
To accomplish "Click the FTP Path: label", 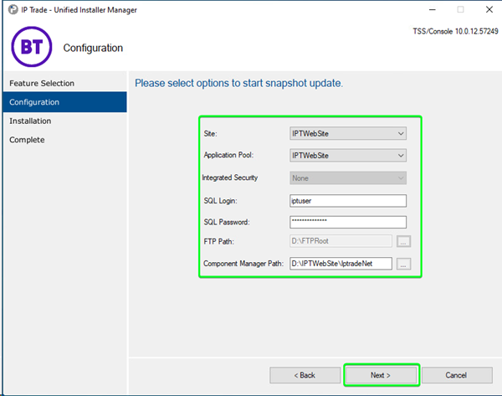I will tap(218, 241).
